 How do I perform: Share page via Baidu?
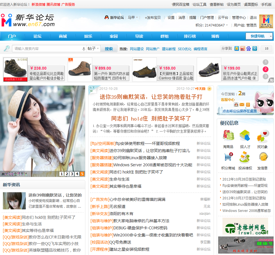(x=249, y=48)
